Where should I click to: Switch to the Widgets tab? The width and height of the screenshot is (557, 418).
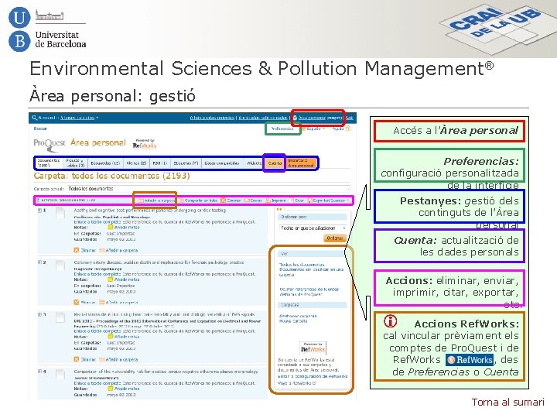click(255, 163)
